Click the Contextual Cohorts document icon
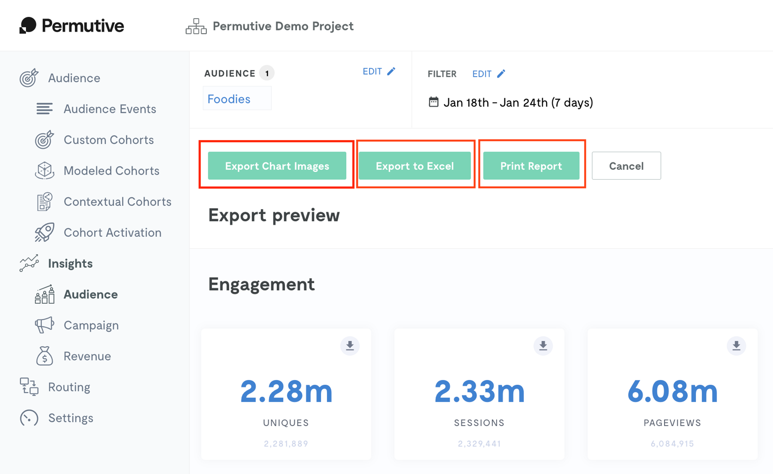This screenshot has height=474, width=773. 44,201
